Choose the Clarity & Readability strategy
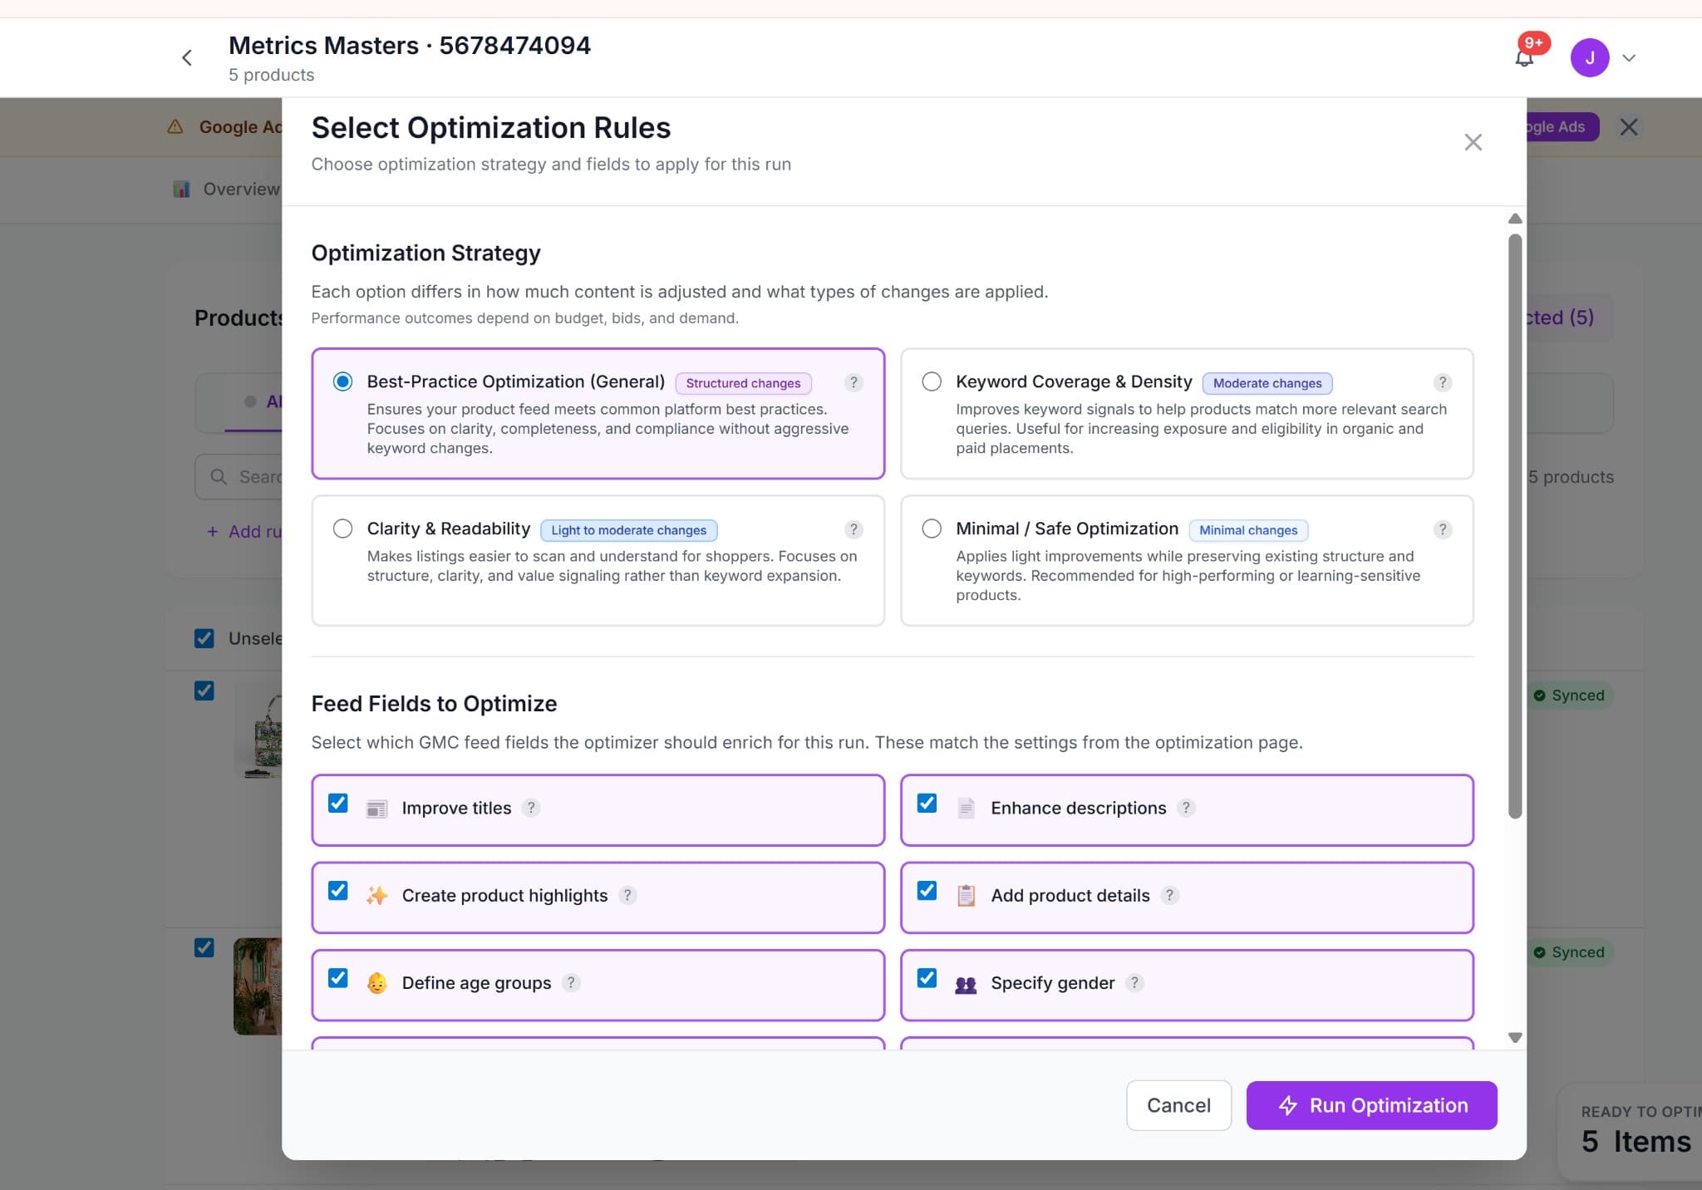The width and height of the screenshot is (1702, 1190). pyautogui.click(x=342, y=529)
